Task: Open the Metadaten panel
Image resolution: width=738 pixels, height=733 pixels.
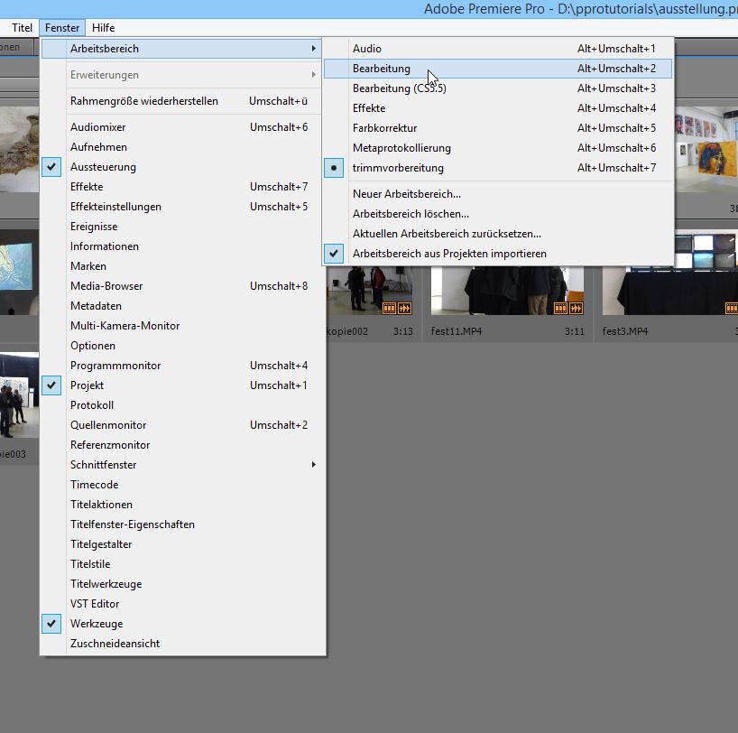Action: tap(181, 306)
